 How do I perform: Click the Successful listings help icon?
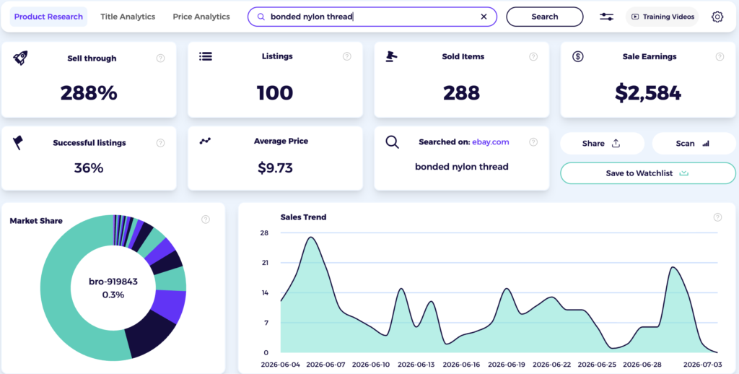coord(161,143)
